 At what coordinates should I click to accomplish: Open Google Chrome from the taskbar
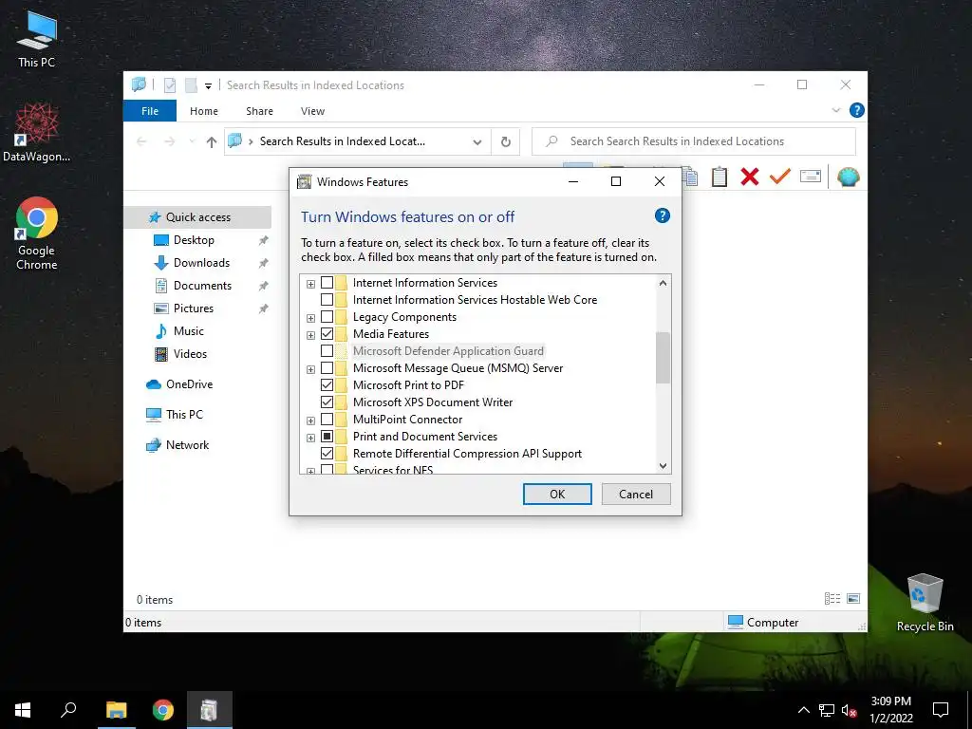(x=163, y=710)
